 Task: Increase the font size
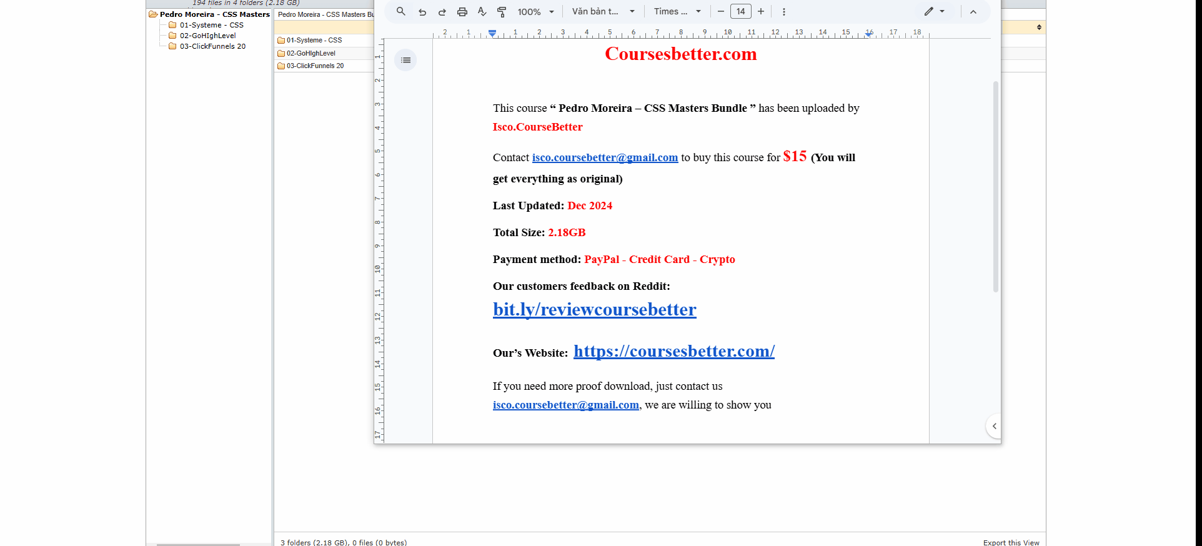(x=761, y=11)
